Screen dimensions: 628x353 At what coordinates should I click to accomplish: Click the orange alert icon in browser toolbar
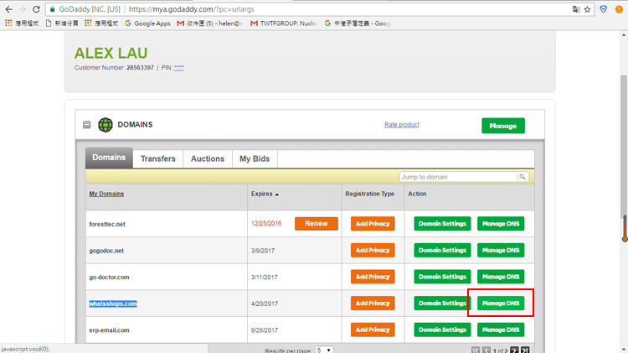point(619,9)
